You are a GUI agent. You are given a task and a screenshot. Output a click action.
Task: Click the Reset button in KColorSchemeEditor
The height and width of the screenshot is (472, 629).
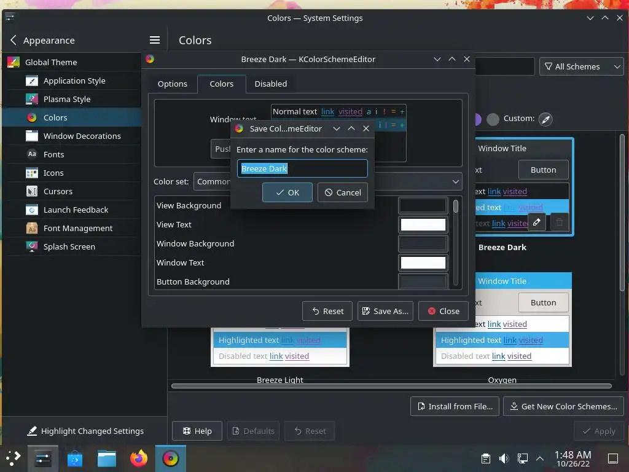[x=327, y=311]
